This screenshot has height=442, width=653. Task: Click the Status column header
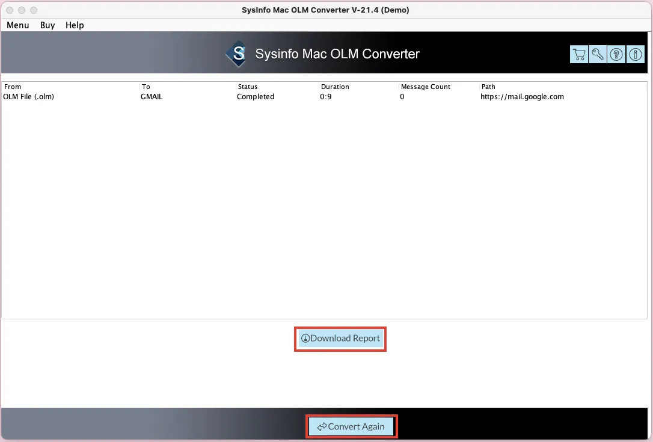[247, 87]
